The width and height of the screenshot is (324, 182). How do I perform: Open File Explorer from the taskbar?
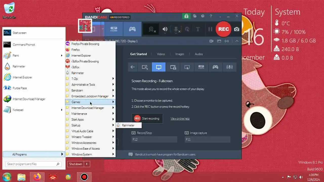[22, 177]
